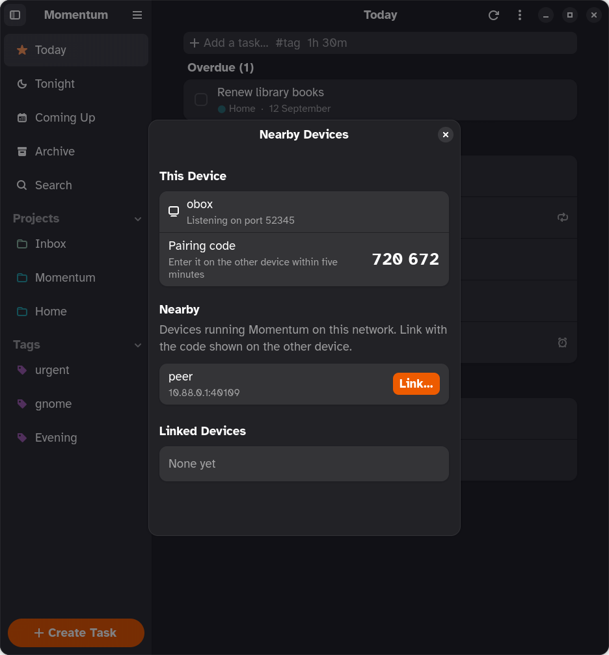Click the computer icon beside obox
The image size is (609, 655).
tap(174, 211)
